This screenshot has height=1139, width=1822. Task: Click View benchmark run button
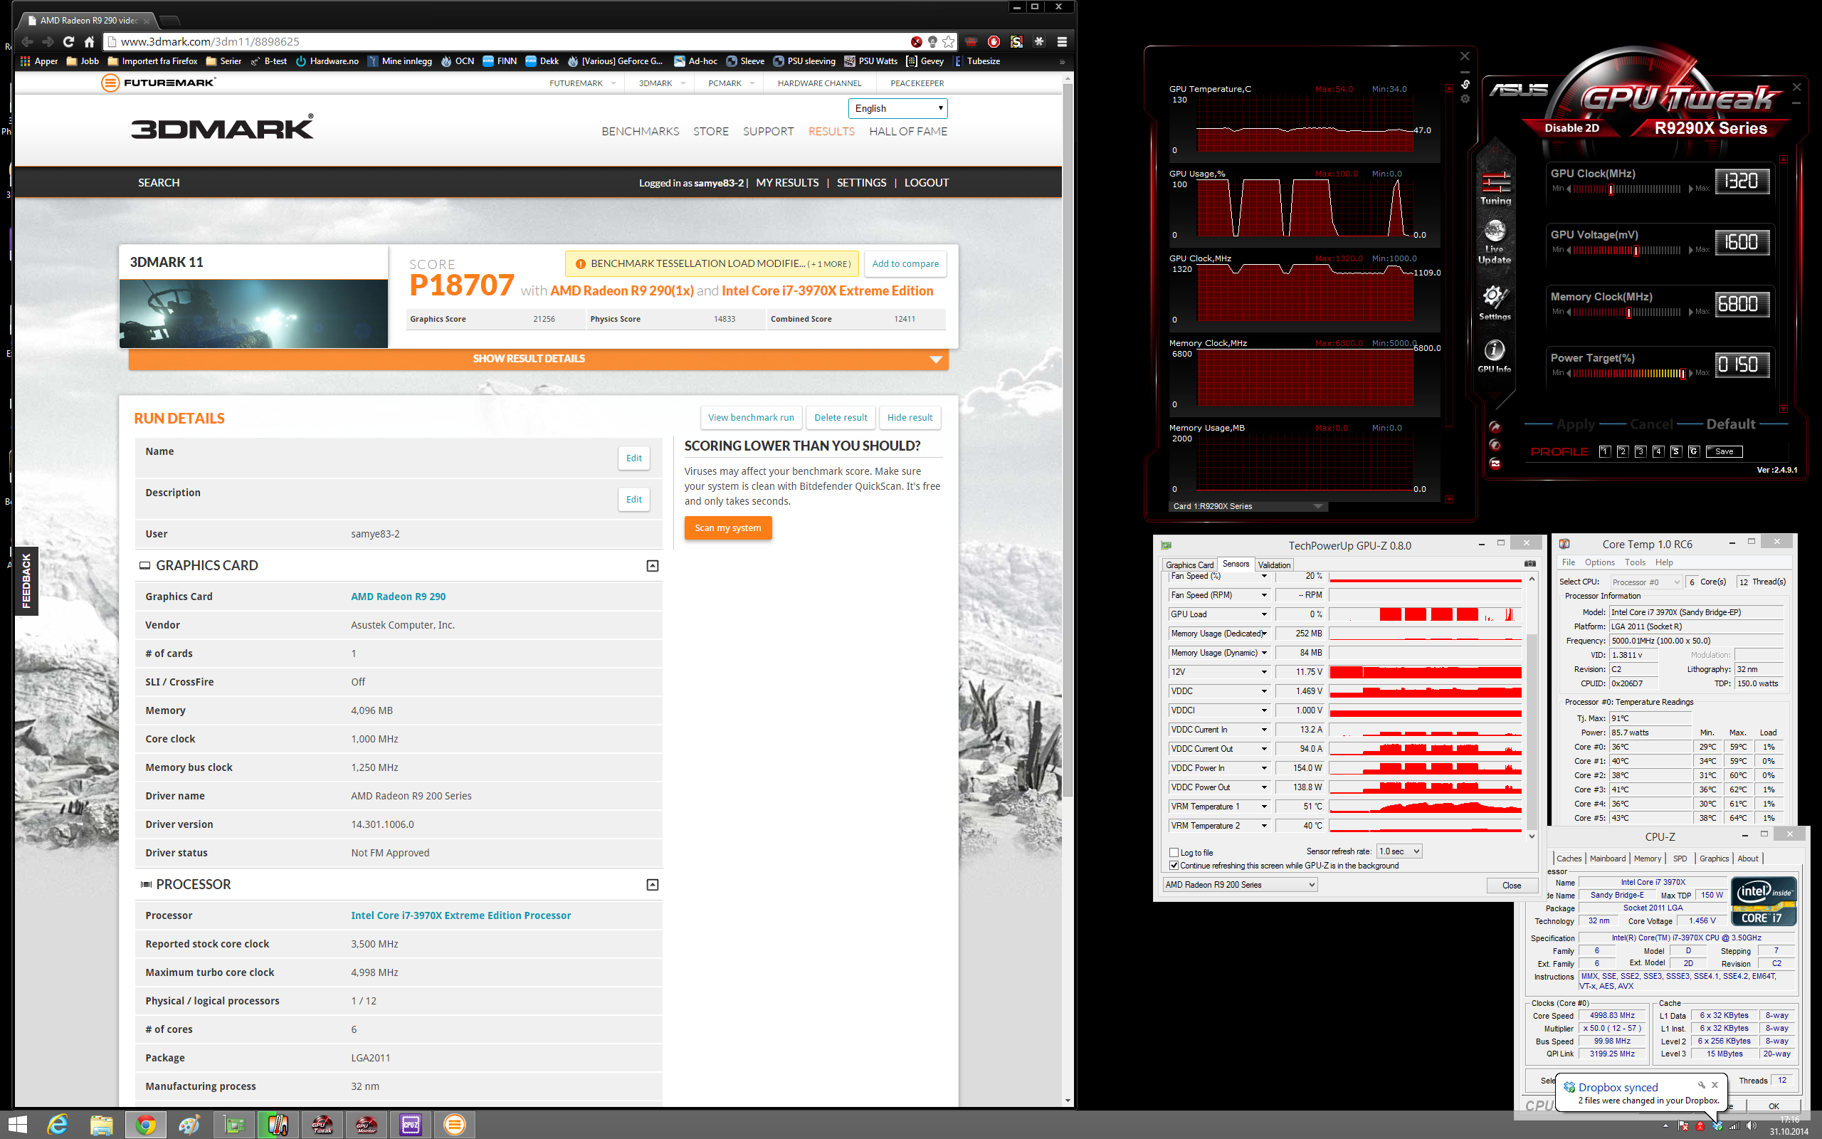[x=751, y=417]
